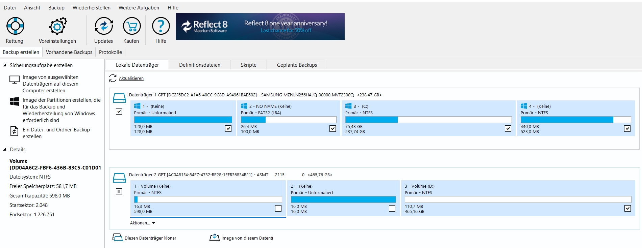Click Datenträger 1 disk drive icon
642x248 pixels.
pos(119,98)
